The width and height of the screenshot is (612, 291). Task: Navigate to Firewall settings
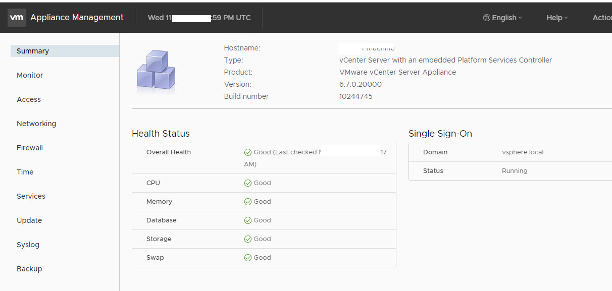(x=30, y=148)
